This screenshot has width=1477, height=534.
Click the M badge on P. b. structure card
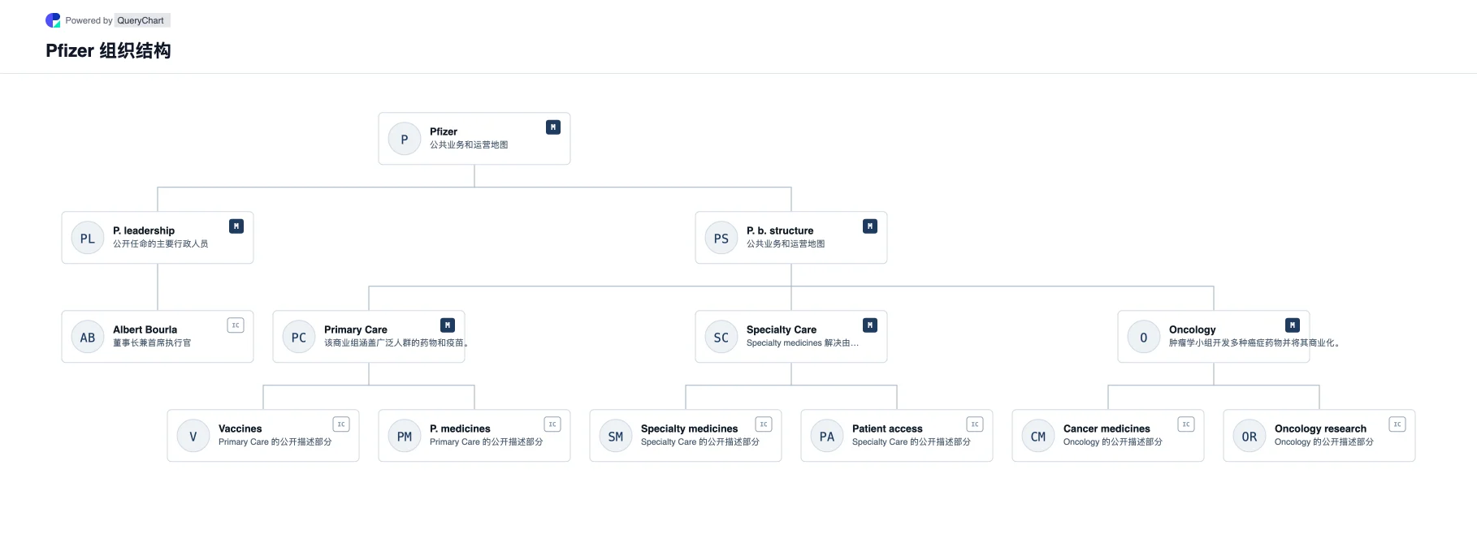click(x=870, y=226)
